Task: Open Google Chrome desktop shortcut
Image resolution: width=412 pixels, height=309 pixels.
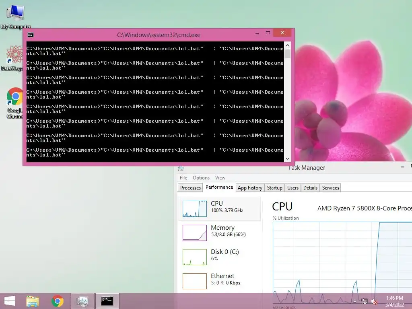Action: coord(14,103)
